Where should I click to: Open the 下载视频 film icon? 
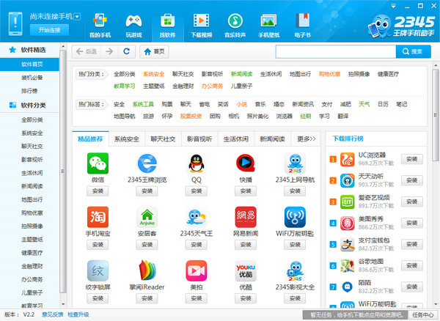201,21
